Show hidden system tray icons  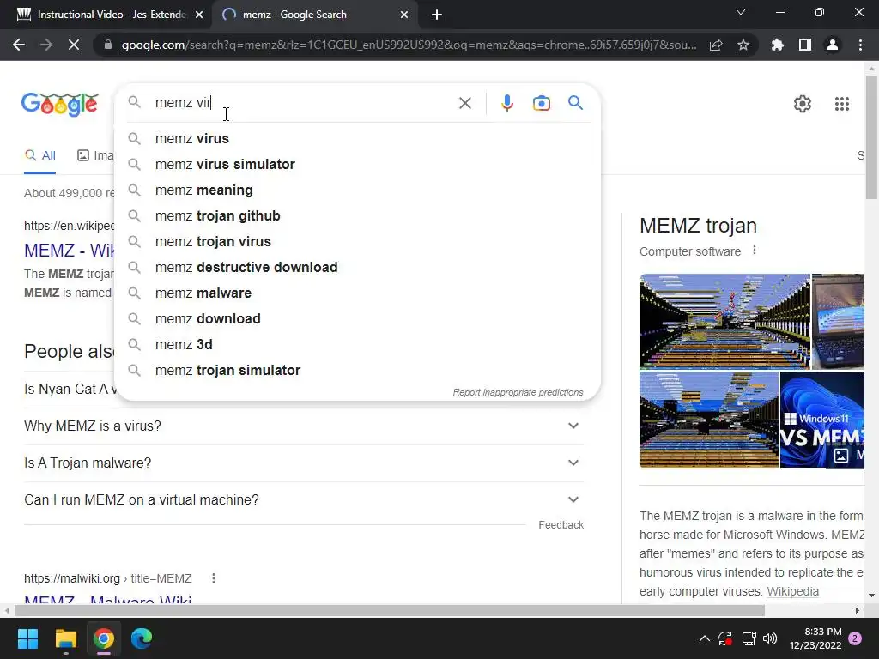(x=704, y=638)
